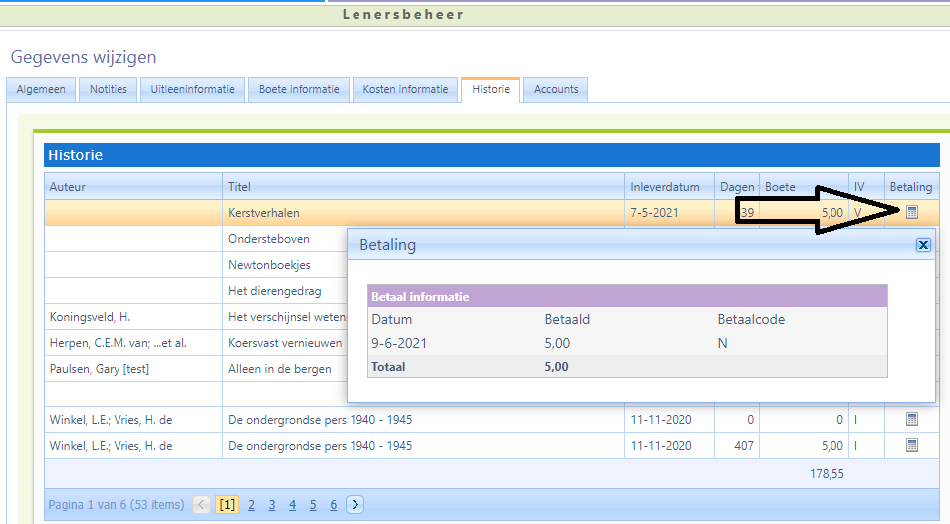Click payment icon in 0-days ondergrondse pers row
This screenshot has width=950, height=524.
(911, 420)
